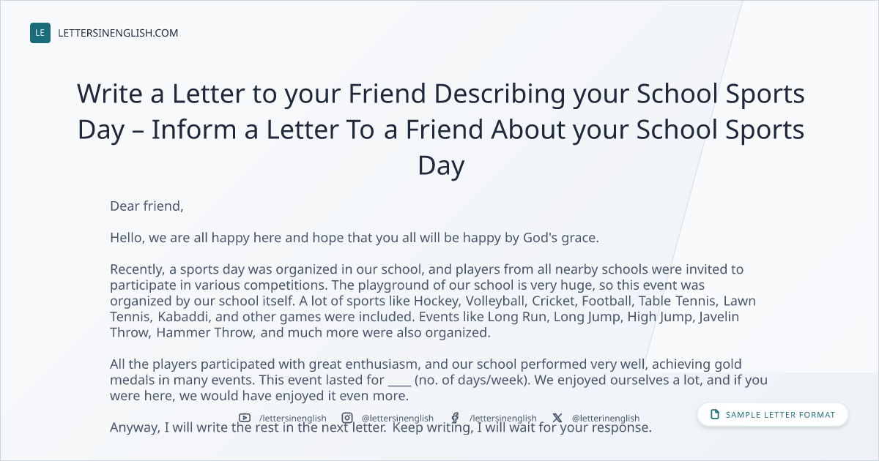Screen dimensions: 879x461
Task: Click the X (Twitter) icon
Action: (557, 418)
